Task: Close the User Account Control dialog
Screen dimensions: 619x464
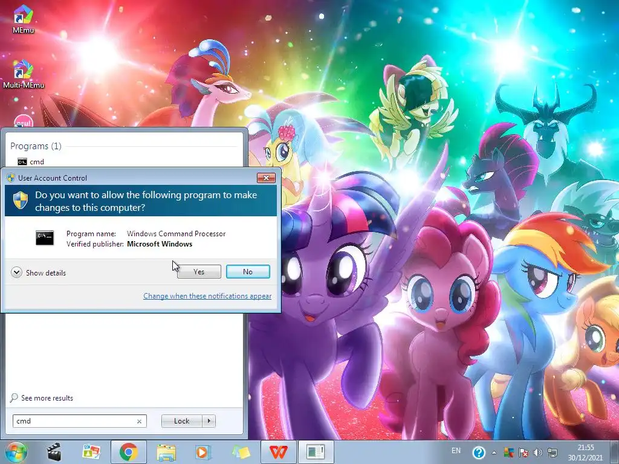Action: (x=266, y=178)
